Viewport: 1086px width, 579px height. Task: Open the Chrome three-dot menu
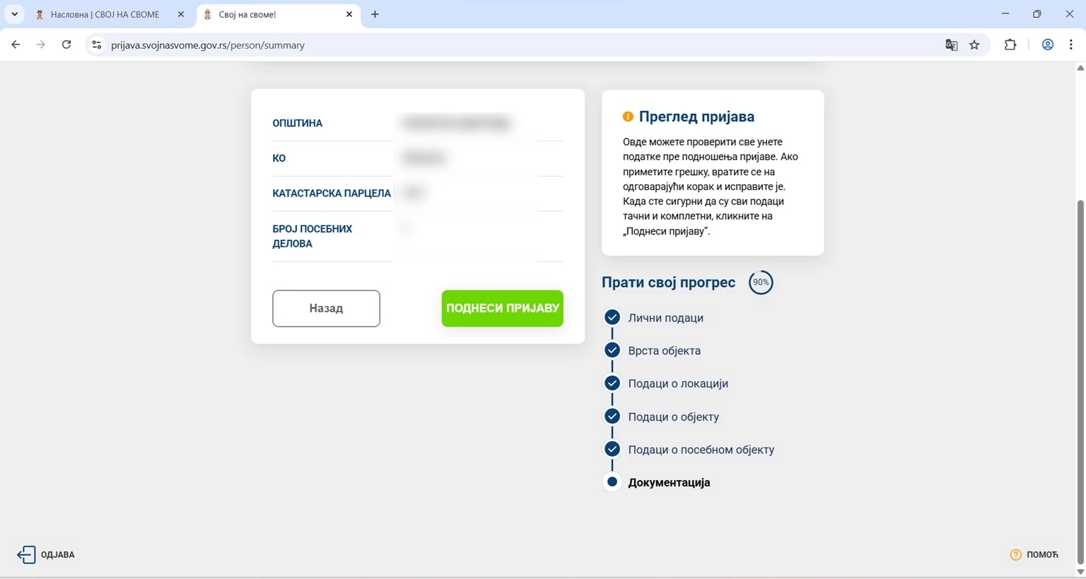tap(1071, 45)
